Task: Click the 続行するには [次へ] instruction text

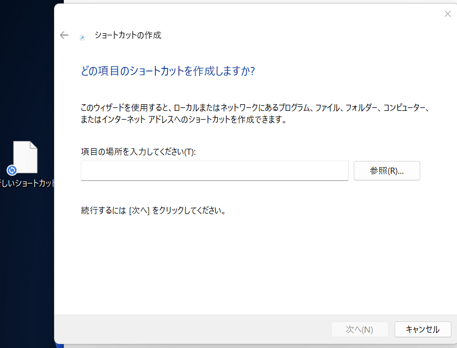Action: pyautogui.click(x=153, y=211)
